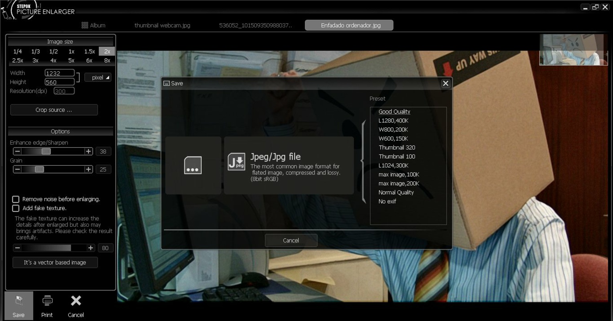Screen dimensions: 613x321
Task: Click the Album grid icon at the top
Action: point(85,25)
